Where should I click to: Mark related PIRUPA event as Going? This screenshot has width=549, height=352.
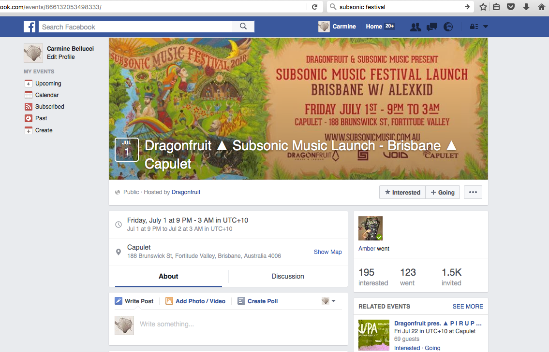click(x=433, y=348)
